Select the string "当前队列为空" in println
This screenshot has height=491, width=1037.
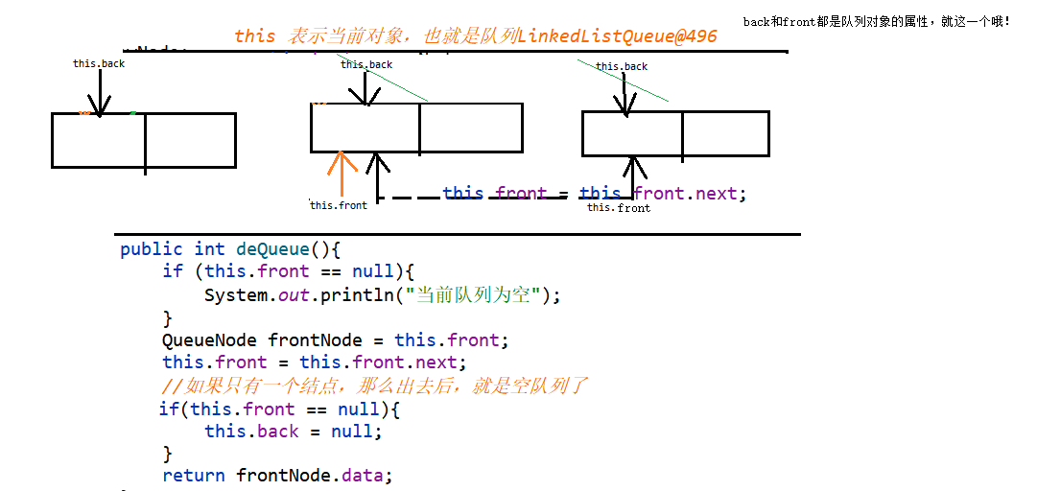pyautogui.click(x=472, y=294)
